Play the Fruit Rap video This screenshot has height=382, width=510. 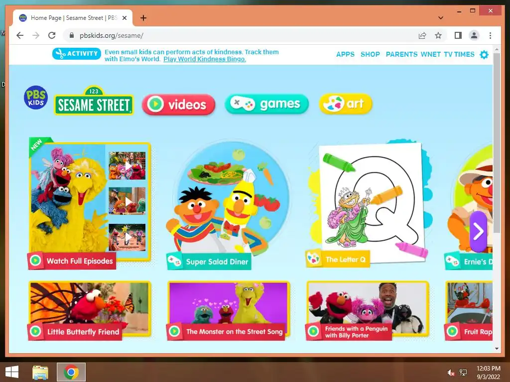pos(469,310)
